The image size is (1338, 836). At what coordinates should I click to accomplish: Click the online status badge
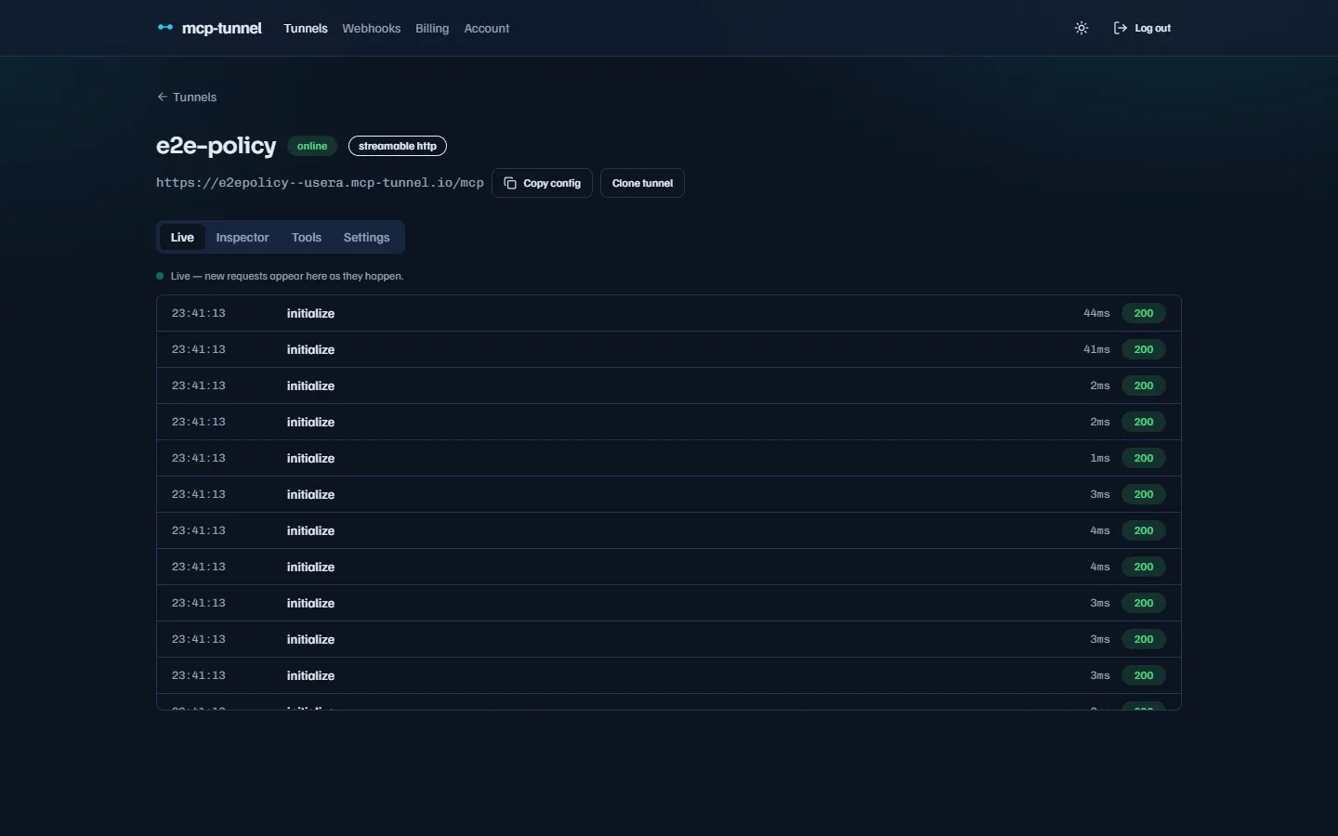312,146
